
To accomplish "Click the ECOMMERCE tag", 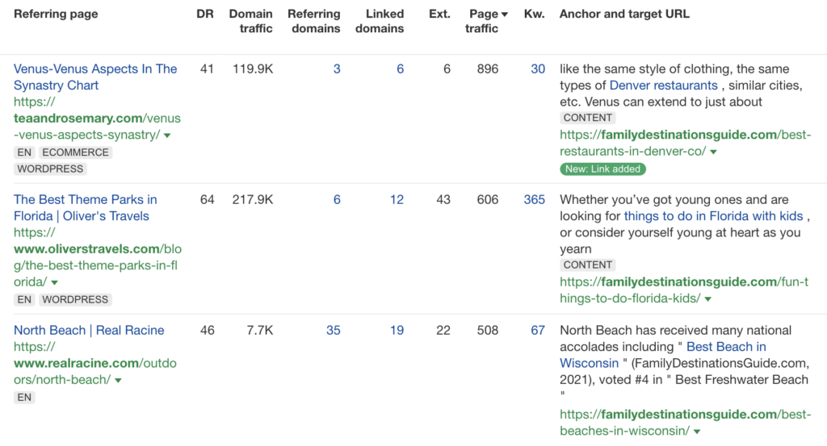I will 75,152.
